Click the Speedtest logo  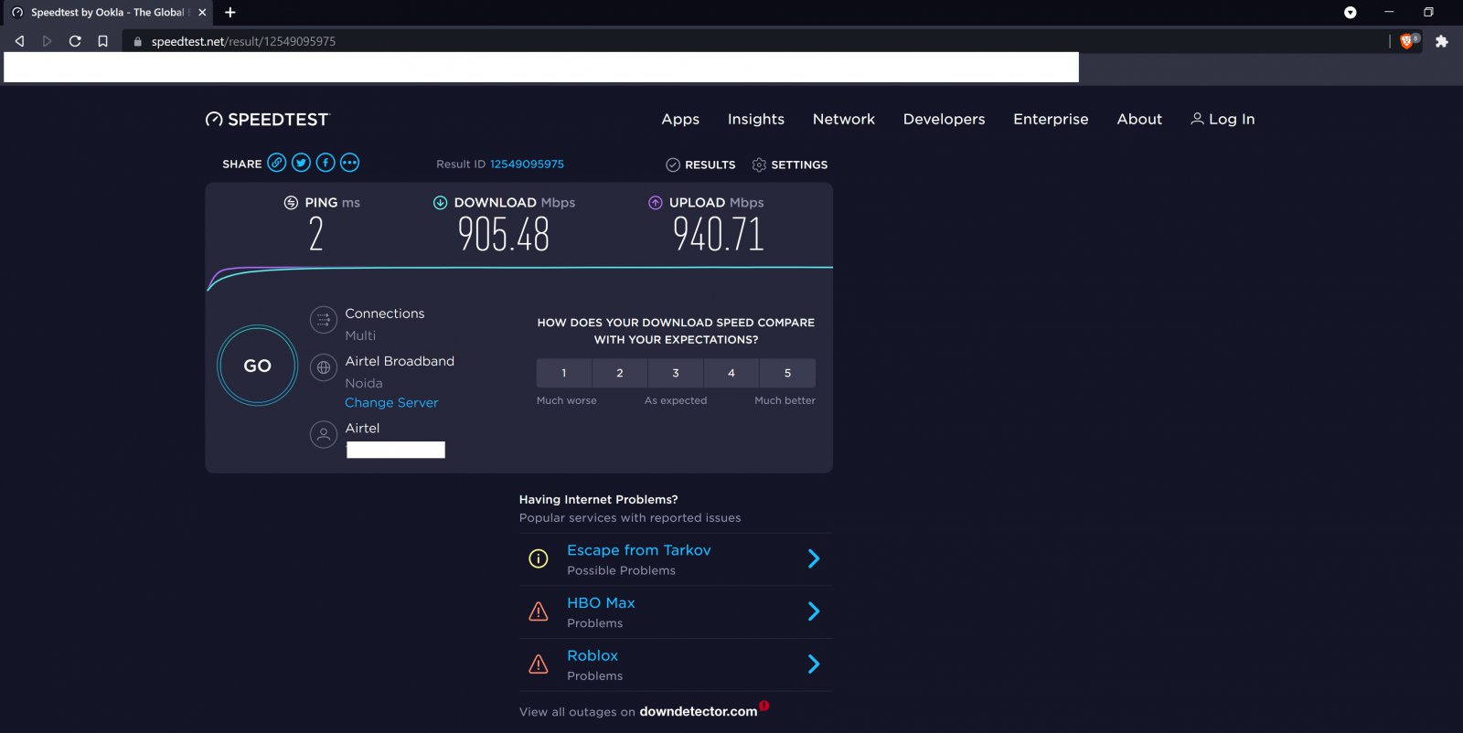pos(266,119)
